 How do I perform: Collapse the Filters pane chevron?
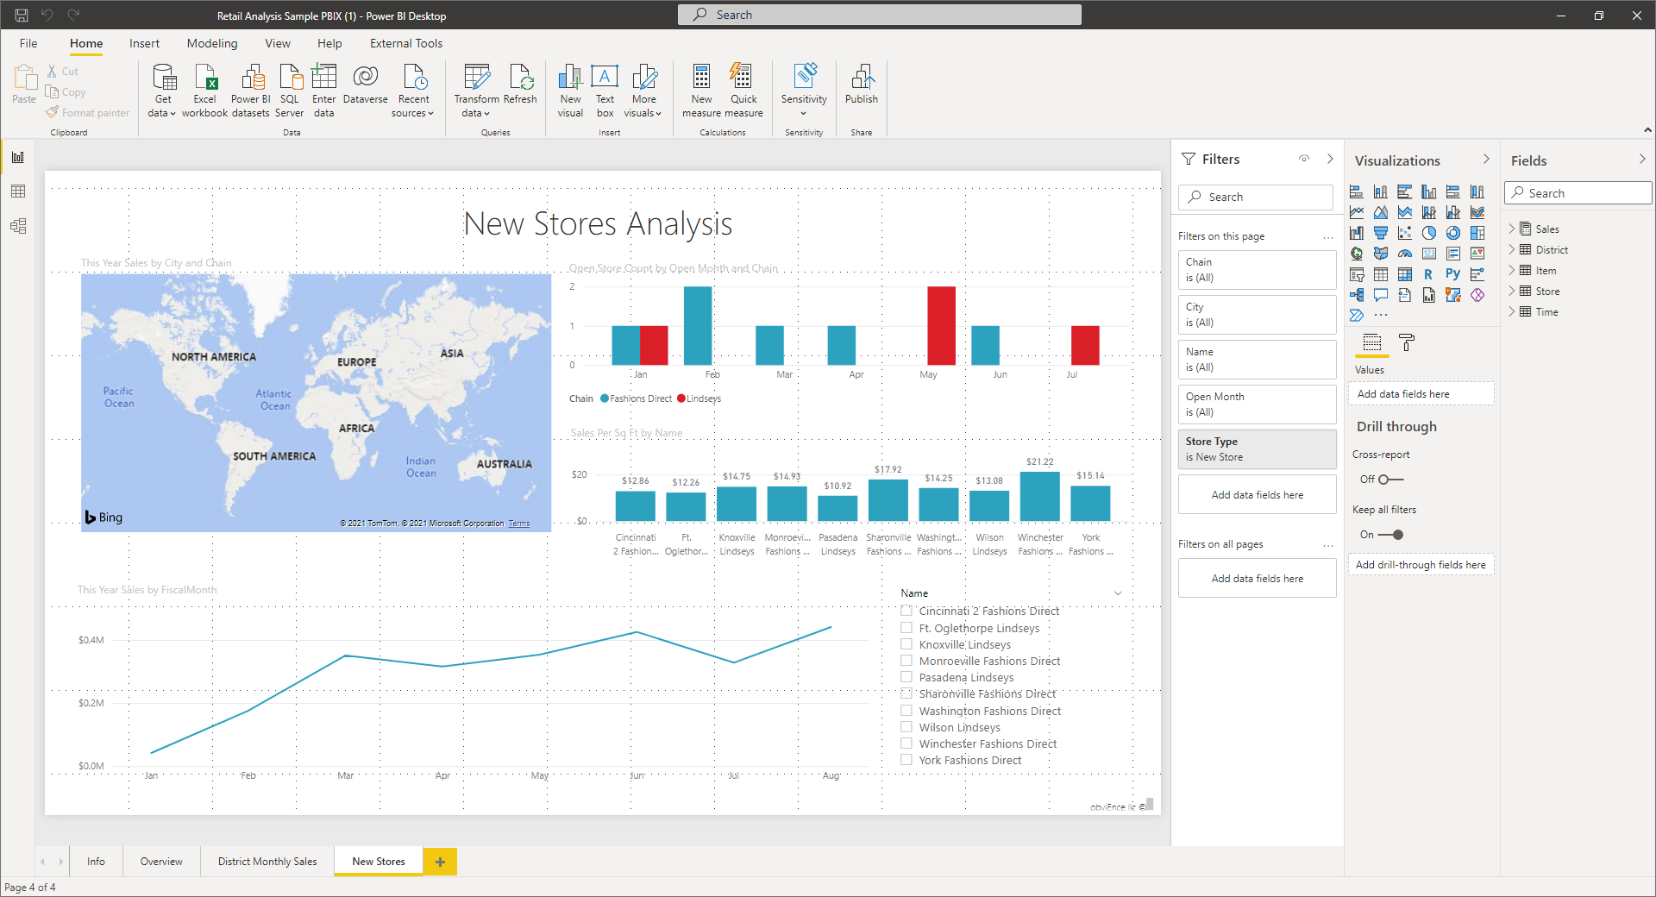[1330, 159]
